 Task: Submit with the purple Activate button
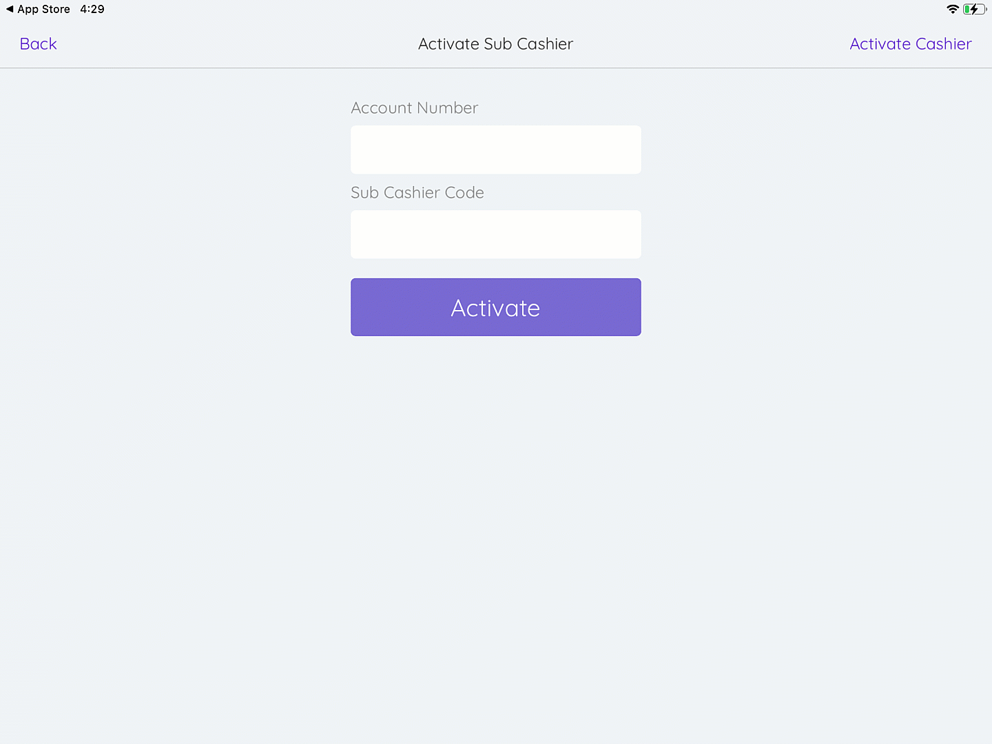point(496,307)
